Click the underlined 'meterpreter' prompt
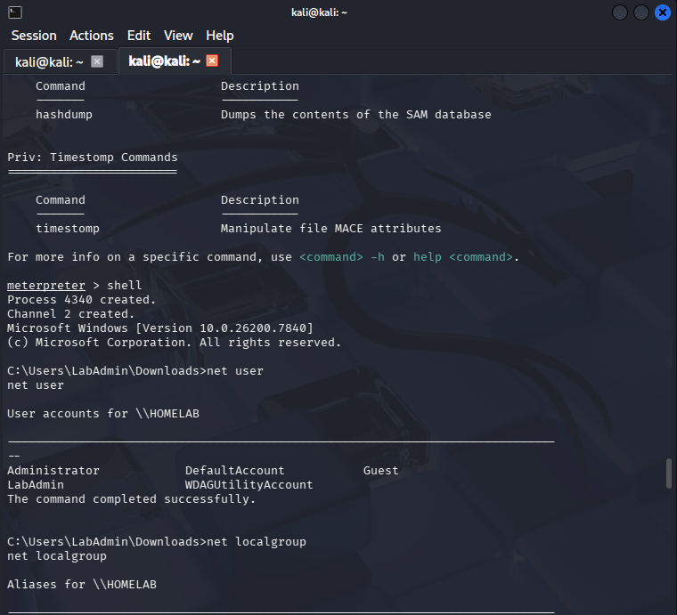 tap(46, 286)
